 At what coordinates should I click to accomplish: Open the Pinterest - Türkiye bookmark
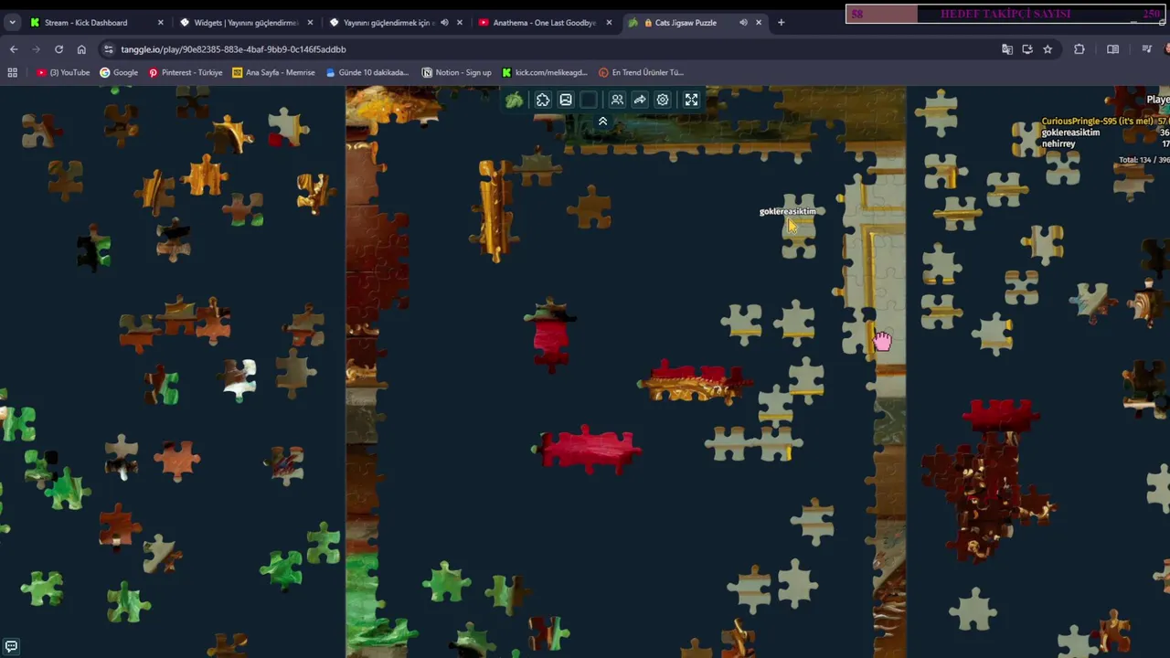(185, 72)
